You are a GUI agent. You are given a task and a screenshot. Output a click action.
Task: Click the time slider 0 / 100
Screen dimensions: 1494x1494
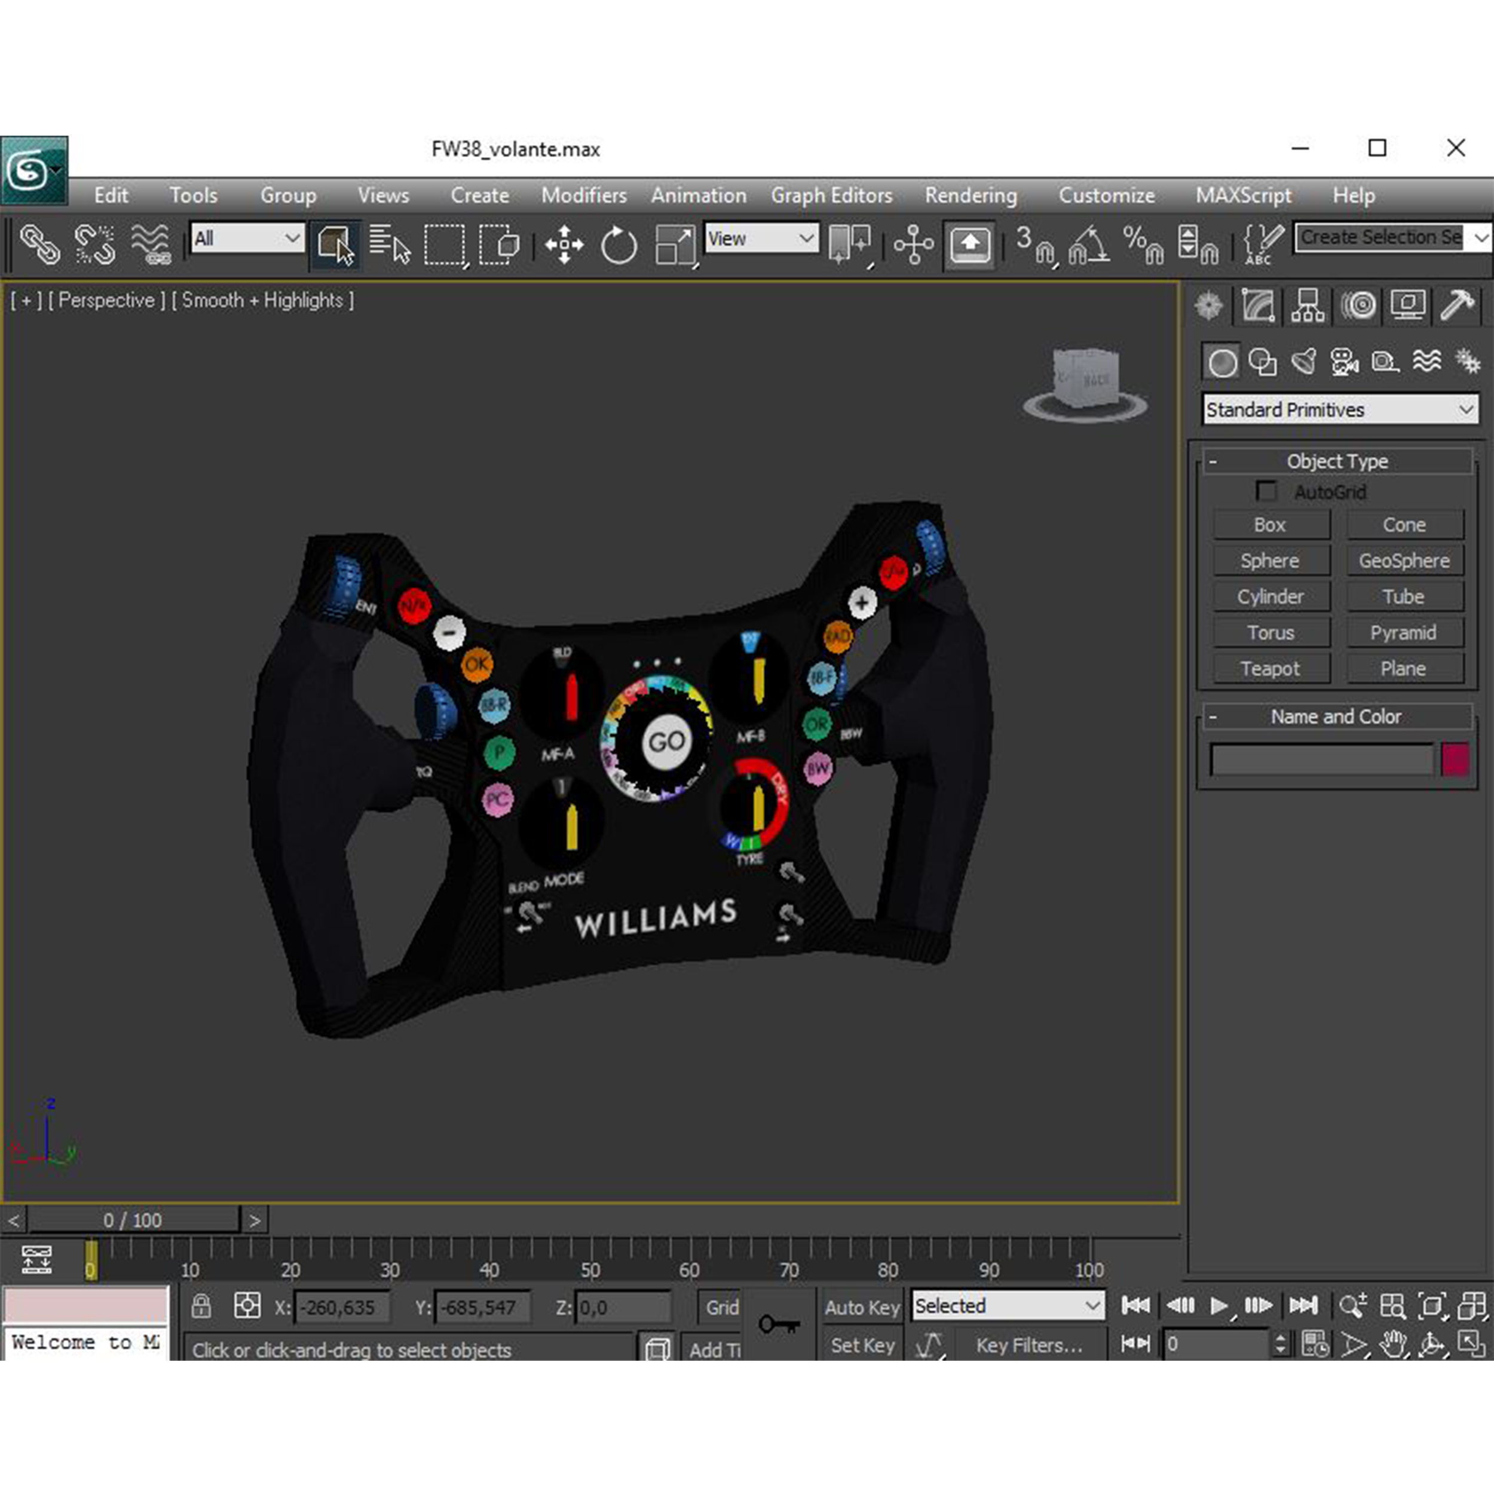133,1220
